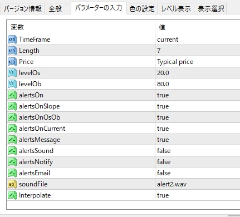Switch to the レベル表示 tab
The height and width of the screenshot is (217, 240).
click(x=176, y=8)
